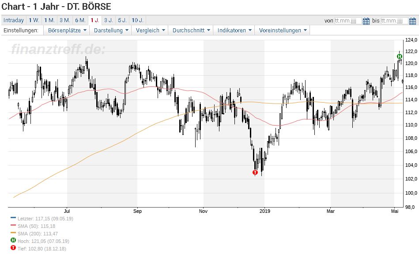Click the '2019' x-axis label
The image size is (419, 254).
tap(265, 211)
